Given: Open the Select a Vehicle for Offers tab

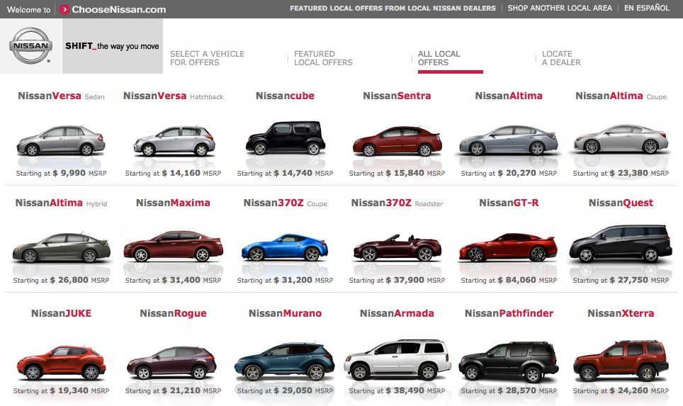Looking at the screenshot, I should pos(208,58).
